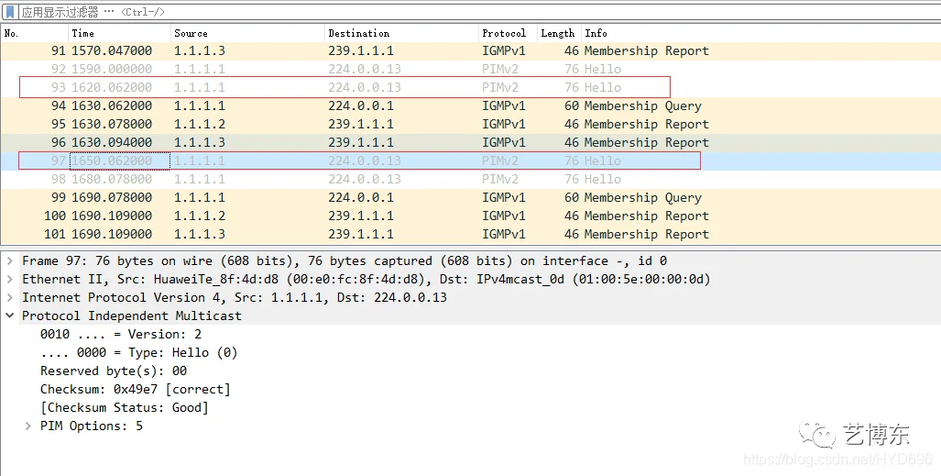Collapse the Protocol Independent Multicast node
The height and width of the screenshot is (476, 941).
coord(9,315)
